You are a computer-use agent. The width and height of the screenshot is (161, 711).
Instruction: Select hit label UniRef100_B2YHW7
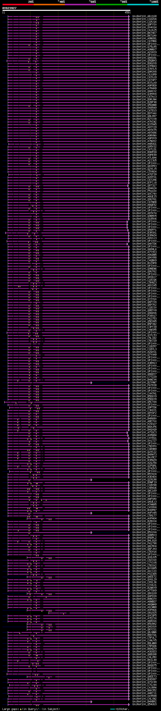tap(144, 383)
